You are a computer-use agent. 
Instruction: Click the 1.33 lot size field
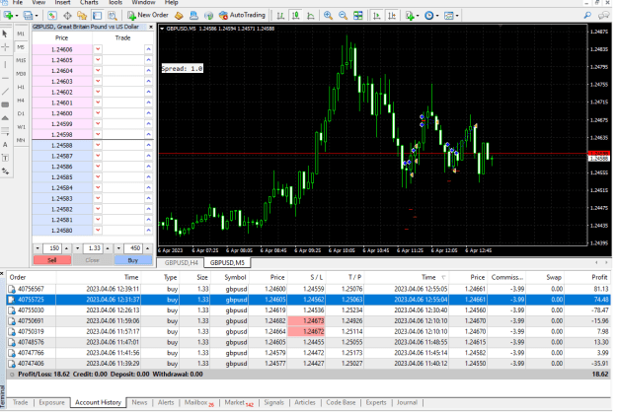(94, 248)
